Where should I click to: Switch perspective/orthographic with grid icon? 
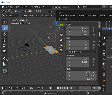61,50
